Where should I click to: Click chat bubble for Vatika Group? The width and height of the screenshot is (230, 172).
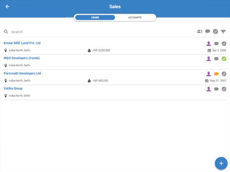coord(216,89)
